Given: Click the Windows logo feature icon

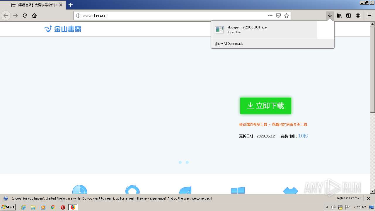Looking at the screenshot, I should pos(238,190).
